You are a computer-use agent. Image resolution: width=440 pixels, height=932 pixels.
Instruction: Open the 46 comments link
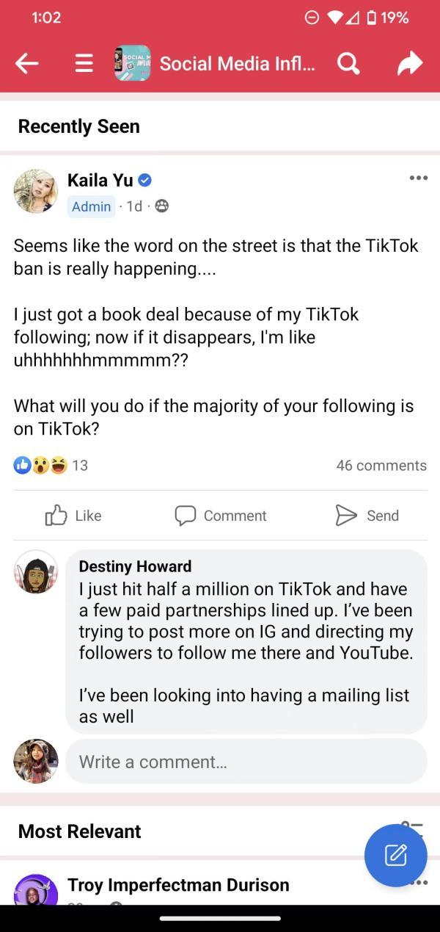tap(381, 465)
